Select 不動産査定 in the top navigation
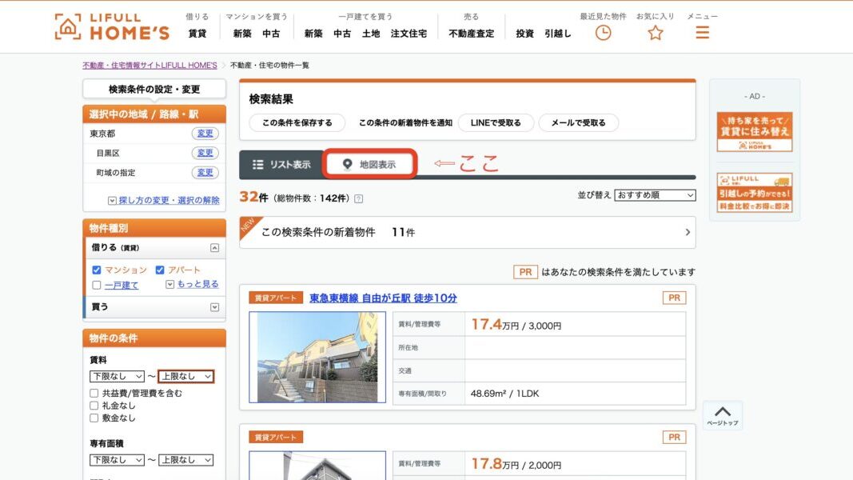The height and width of the screenshot is (480, 853). (x=472, y=33)
